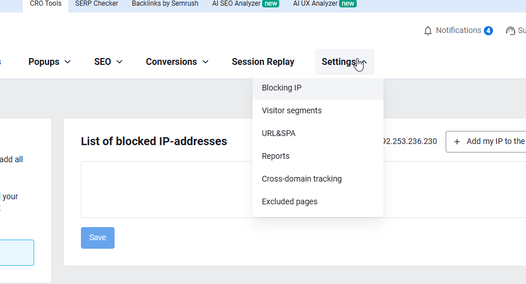Open Backlinks by Semrush tab

point(165,3)
